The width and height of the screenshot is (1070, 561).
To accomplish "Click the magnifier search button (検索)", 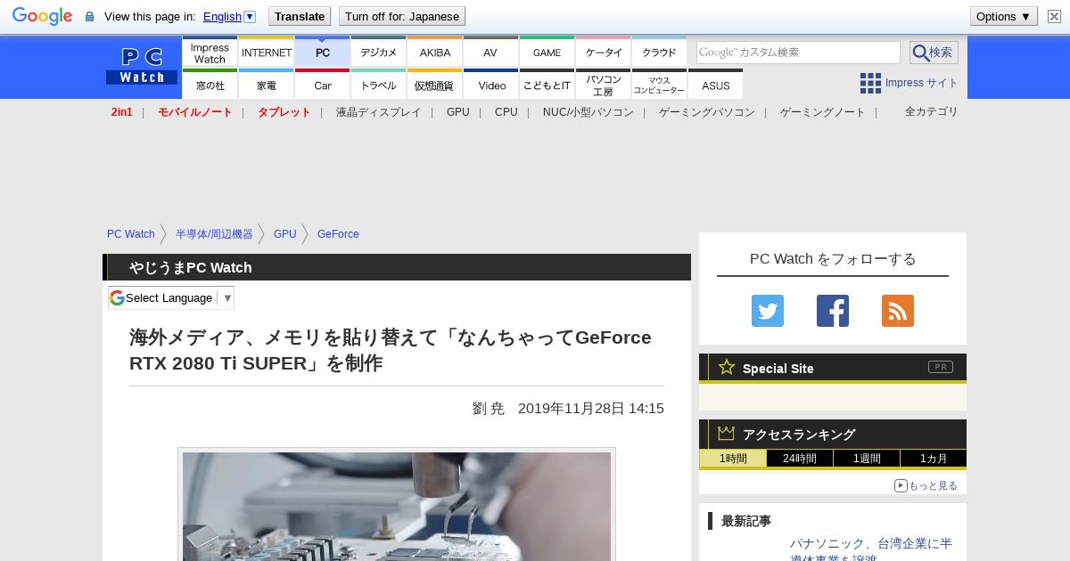I will (x=934, y=53).
